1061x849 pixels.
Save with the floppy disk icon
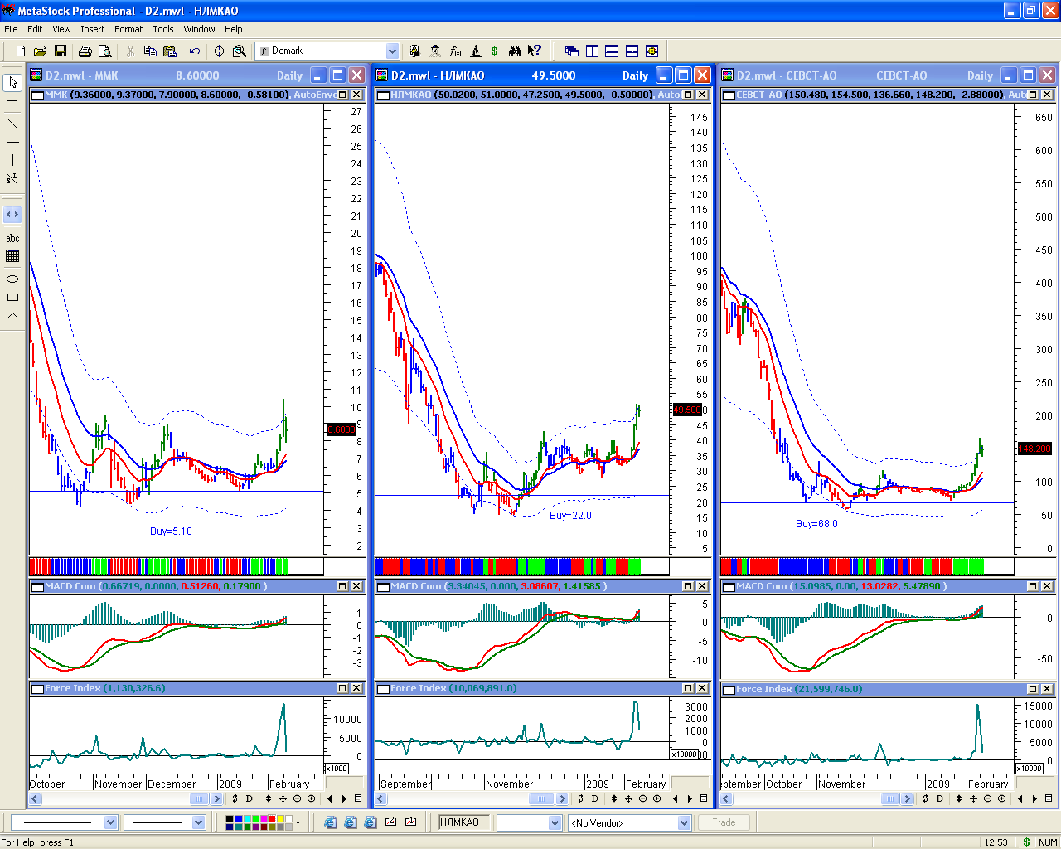[x=60, y=51]
